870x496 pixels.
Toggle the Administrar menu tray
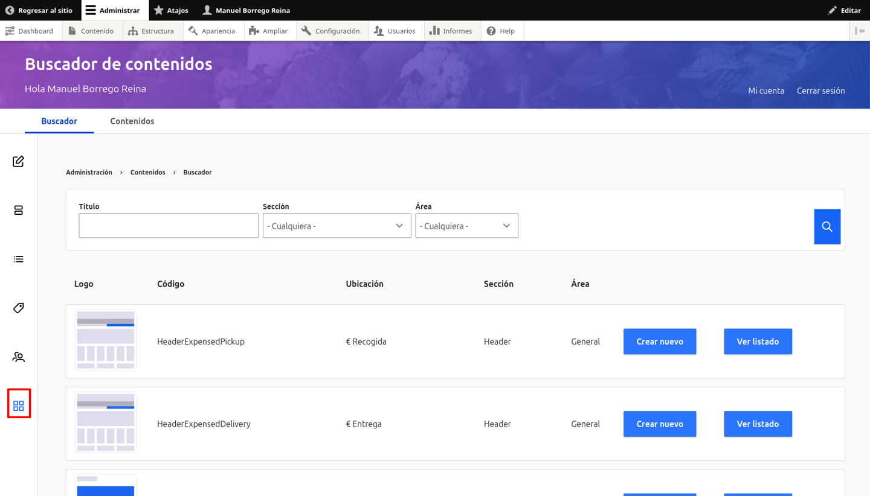113,10
